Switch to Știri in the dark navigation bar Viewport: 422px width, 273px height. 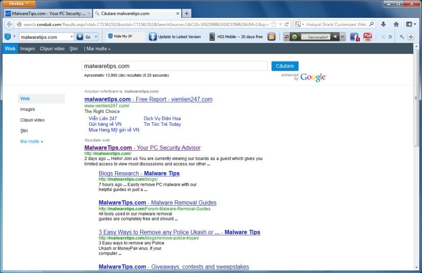[73, 49]
